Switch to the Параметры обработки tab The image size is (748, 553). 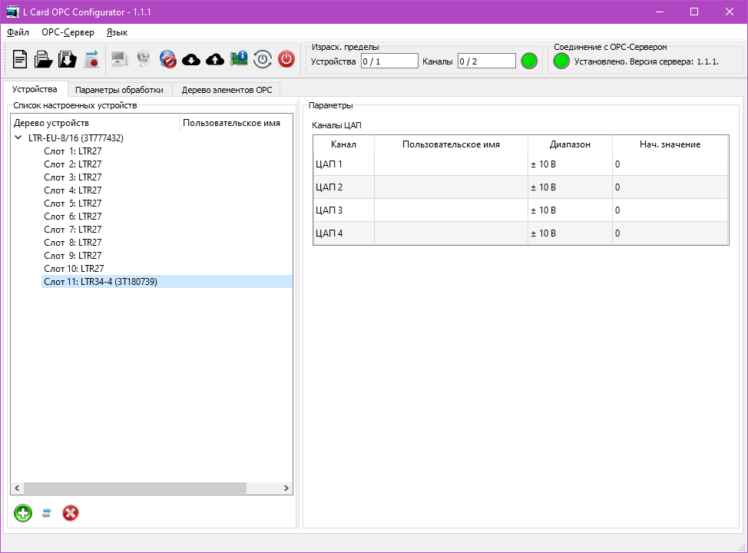(119, 90)
